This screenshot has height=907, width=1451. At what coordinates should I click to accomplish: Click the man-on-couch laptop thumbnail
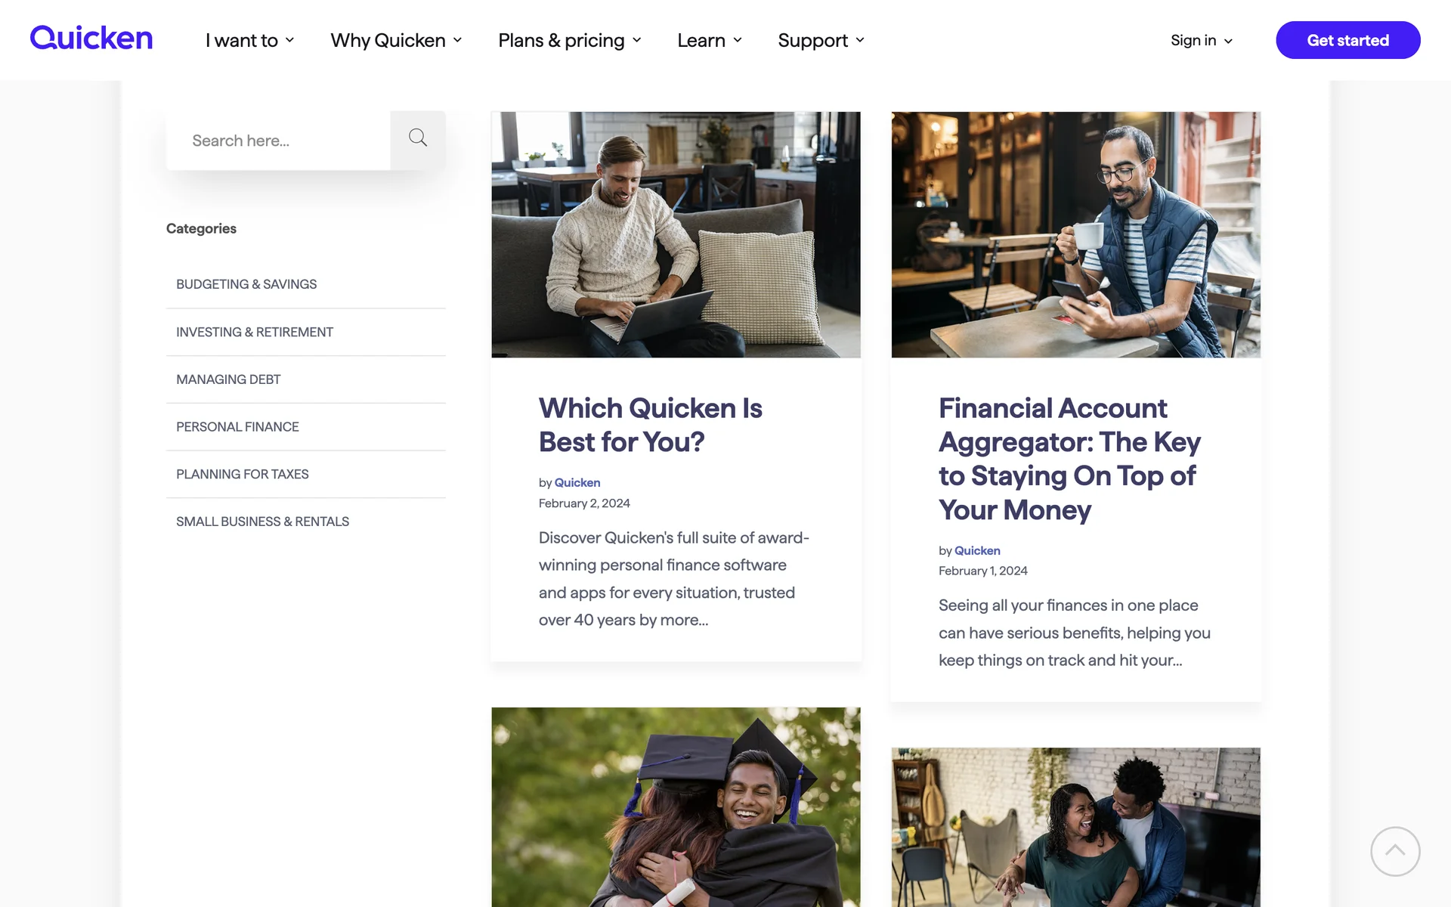[676, 234]
